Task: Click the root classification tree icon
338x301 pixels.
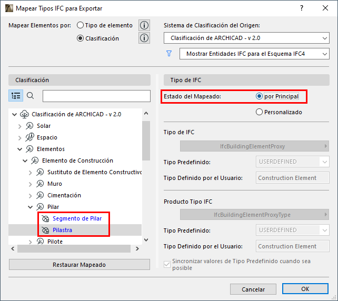Action: tap(24, 114)
